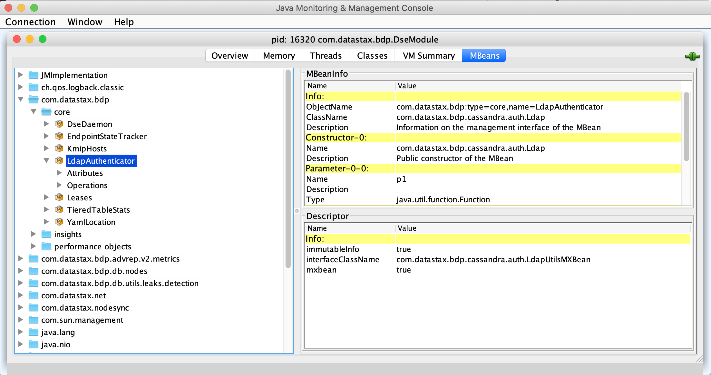Switch to the VM Summary tab

(428, 55)
